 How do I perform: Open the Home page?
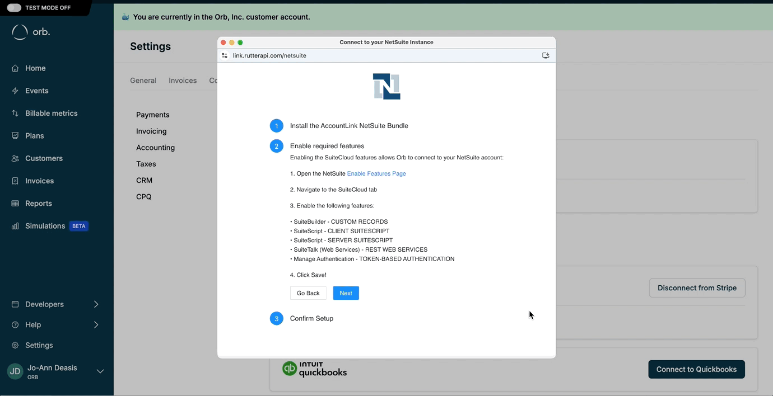click(35, 68)
